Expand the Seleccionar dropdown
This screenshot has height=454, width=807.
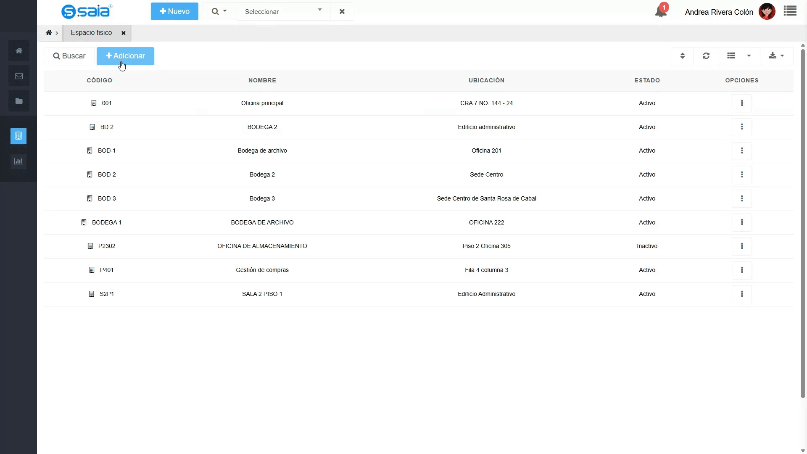pos(283,11)
